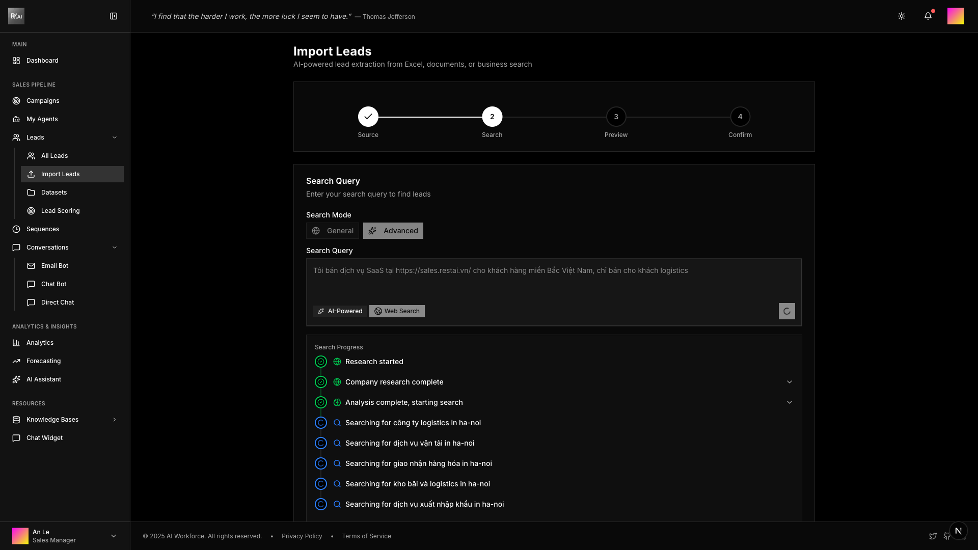The height and width of the screenshot is (550, 978).
Task: Expand Company research complete details
Action: pos(789,382)
